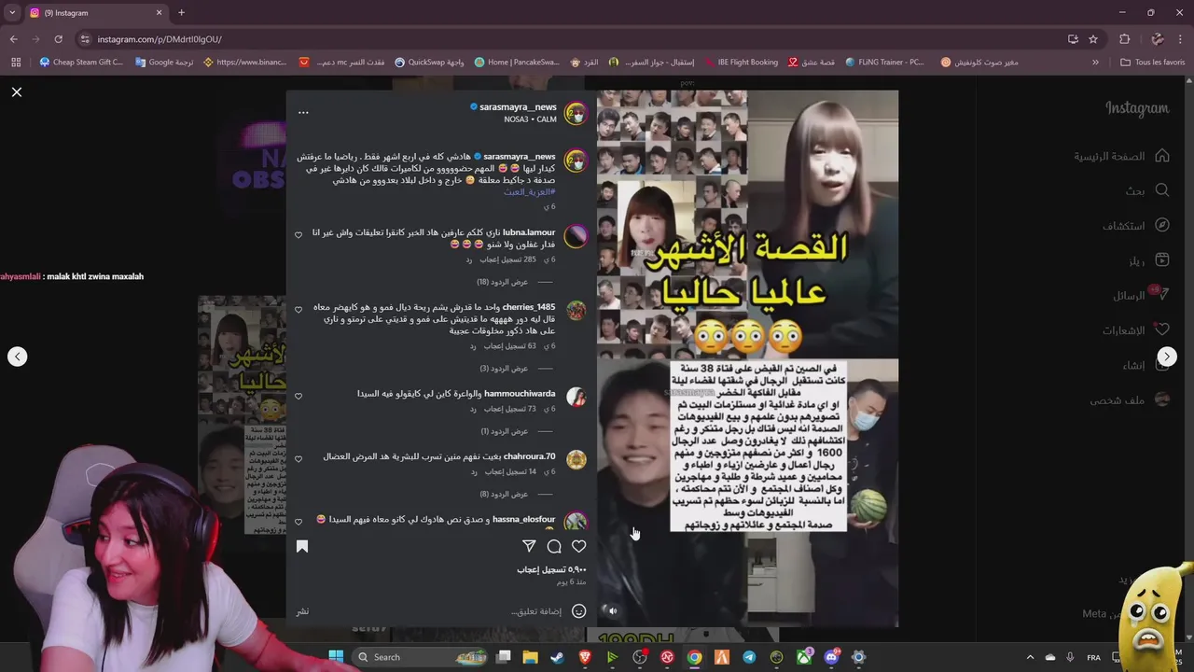1194x672 pixels.
Task: Open post options three-dot menu
Action: tap(303, 112)
